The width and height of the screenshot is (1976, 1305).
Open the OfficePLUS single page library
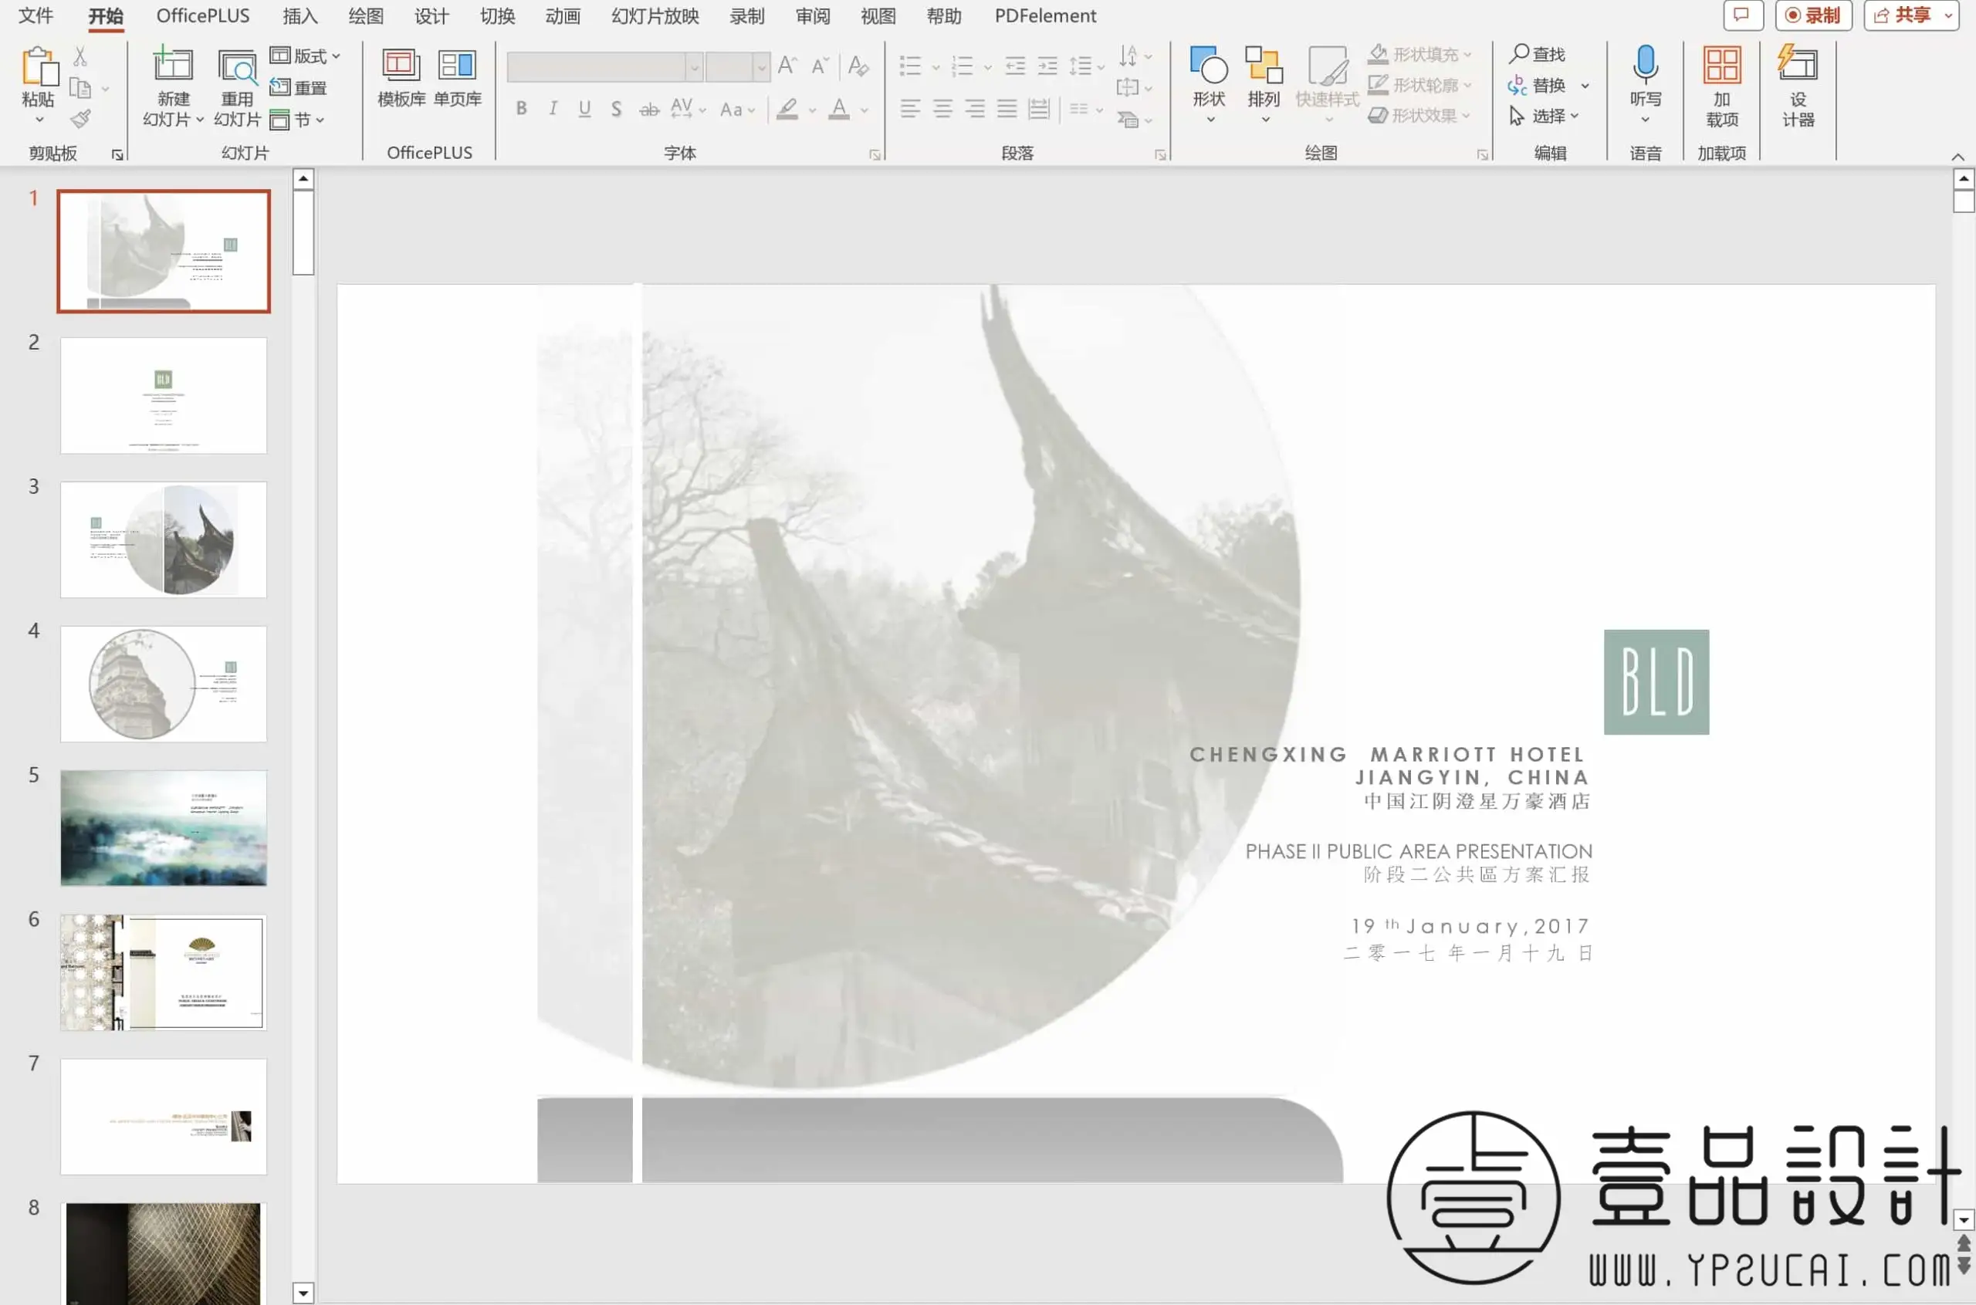pyautogui.click(x=457, y=78)
